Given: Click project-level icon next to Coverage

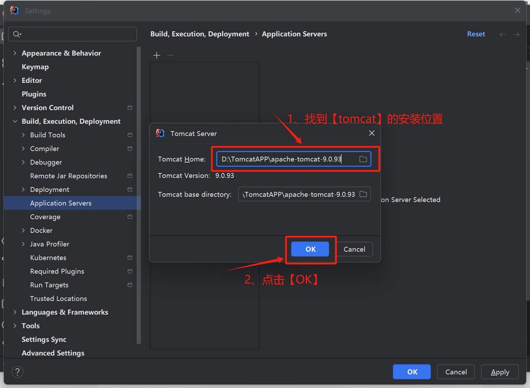Looking at the screenshot, I should (x=130, y=217).
